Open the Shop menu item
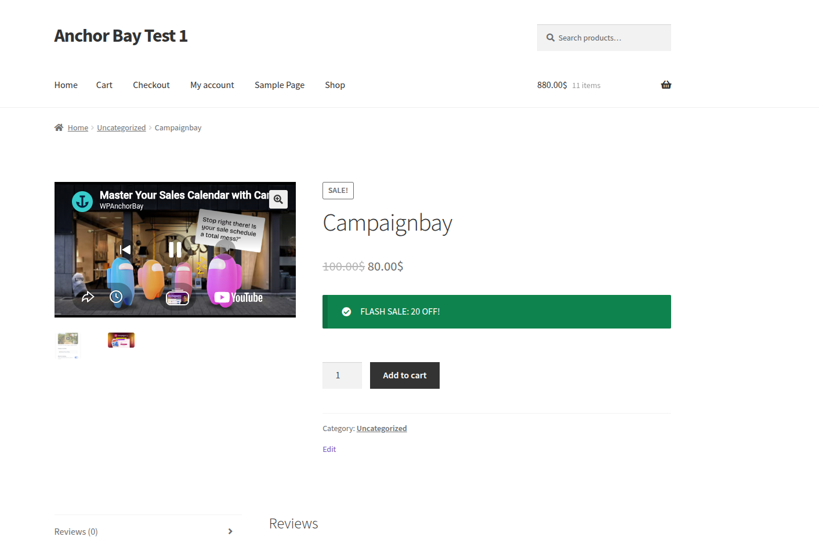This screenshot has height=540, width=819. click(335, 85)
